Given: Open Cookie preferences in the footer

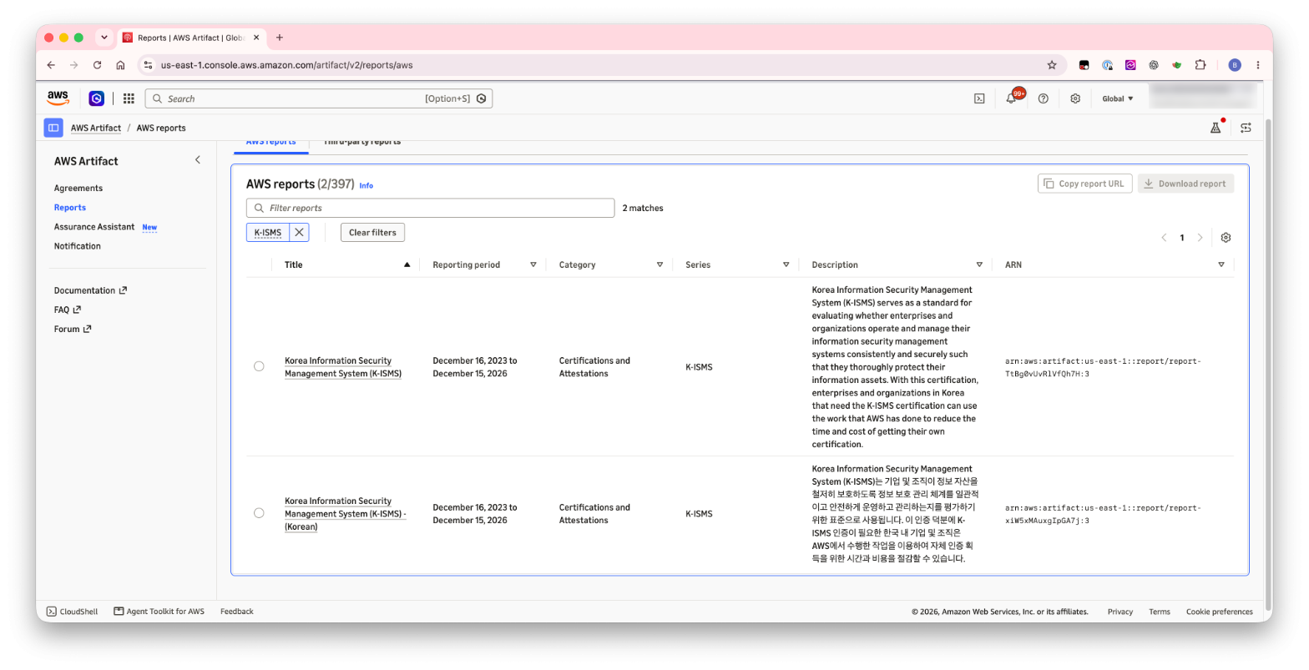Looking at the screenshot, I should tap(1220, 612).
